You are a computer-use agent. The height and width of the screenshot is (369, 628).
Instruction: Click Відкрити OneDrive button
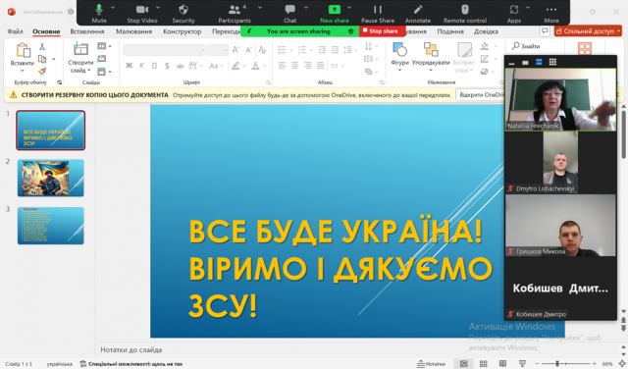tap(480, 95)
